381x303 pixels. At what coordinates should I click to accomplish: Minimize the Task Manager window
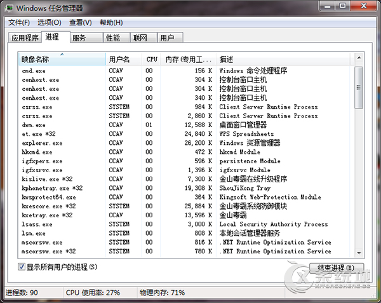tap(327, 6)
